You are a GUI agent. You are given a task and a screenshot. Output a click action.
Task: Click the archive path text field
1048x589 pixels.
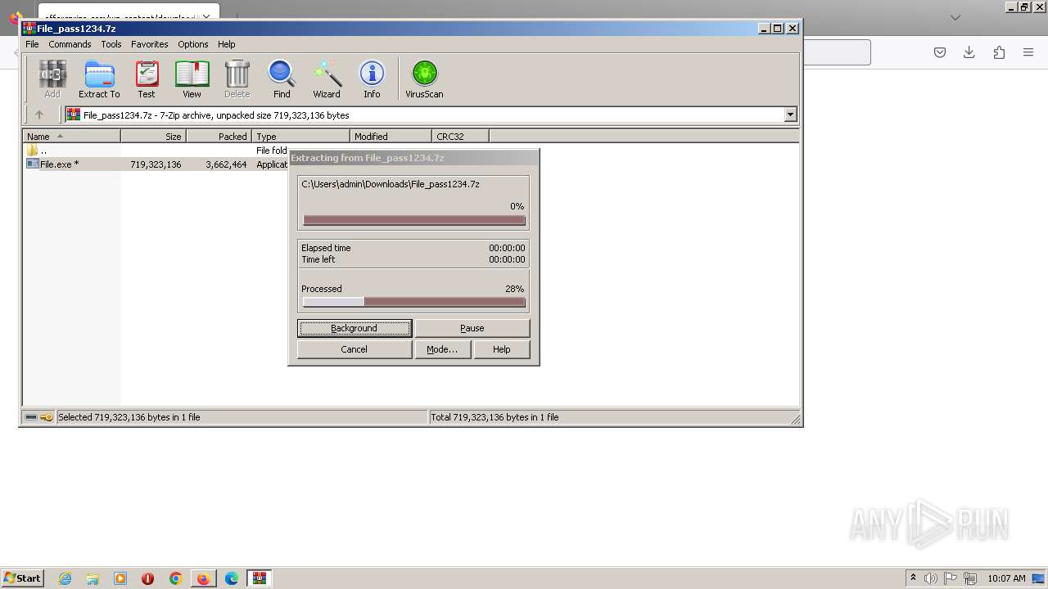tap(424, 115)
